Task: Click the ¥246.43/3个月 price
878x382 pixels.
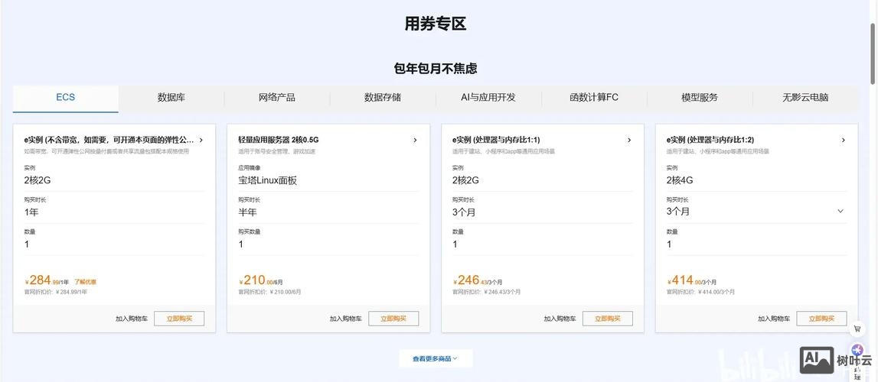Action: pos(477,280)
